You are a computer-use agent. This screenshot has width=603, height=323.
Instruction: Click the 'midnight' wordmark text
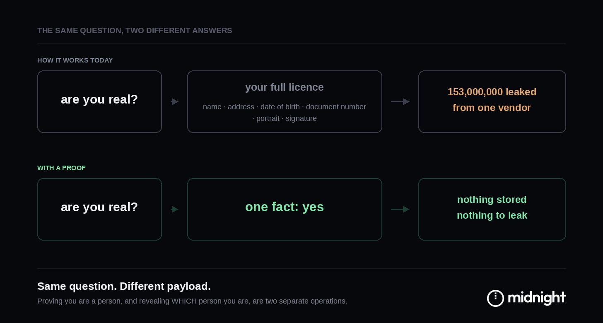coord(537,298)
